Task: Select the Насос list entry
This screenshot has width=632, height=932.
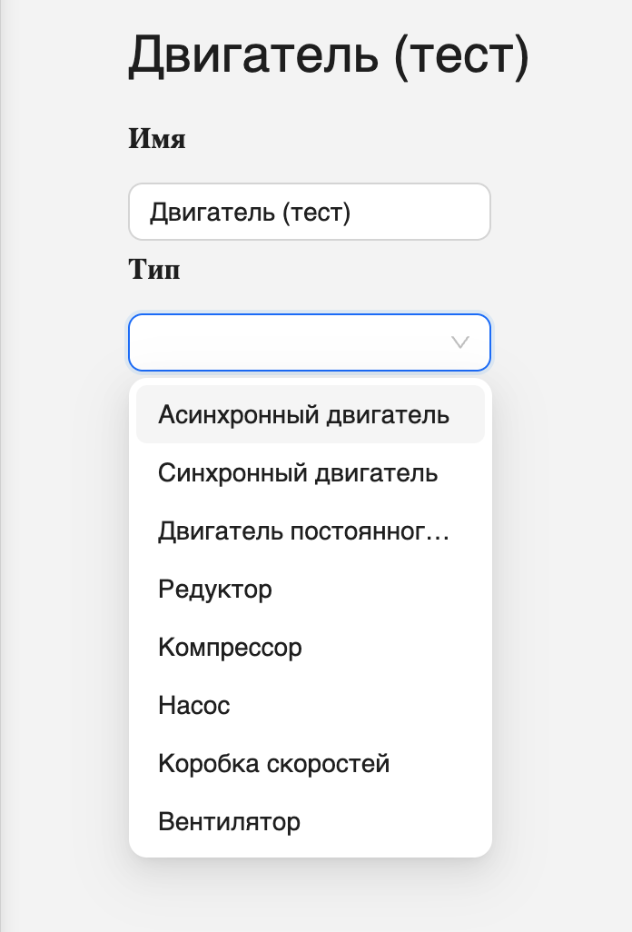Action: 193,705
